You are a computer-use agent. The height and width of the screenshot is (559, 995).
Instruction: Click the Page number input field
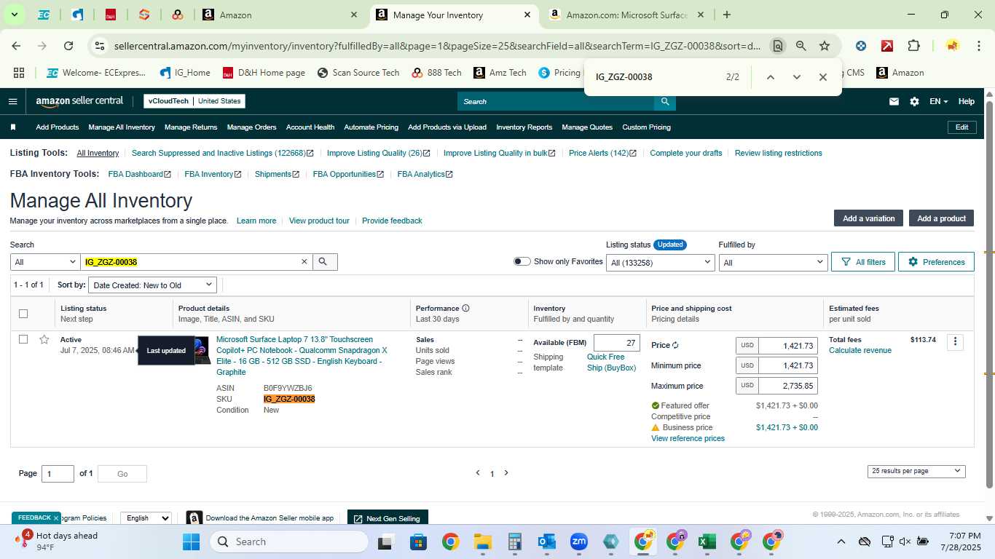(58, 474)
